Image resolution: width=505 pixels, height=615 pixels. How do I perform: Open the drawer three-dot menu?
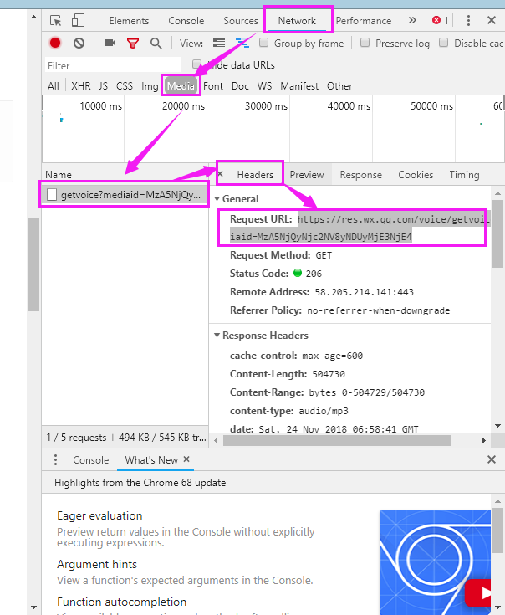56,459
